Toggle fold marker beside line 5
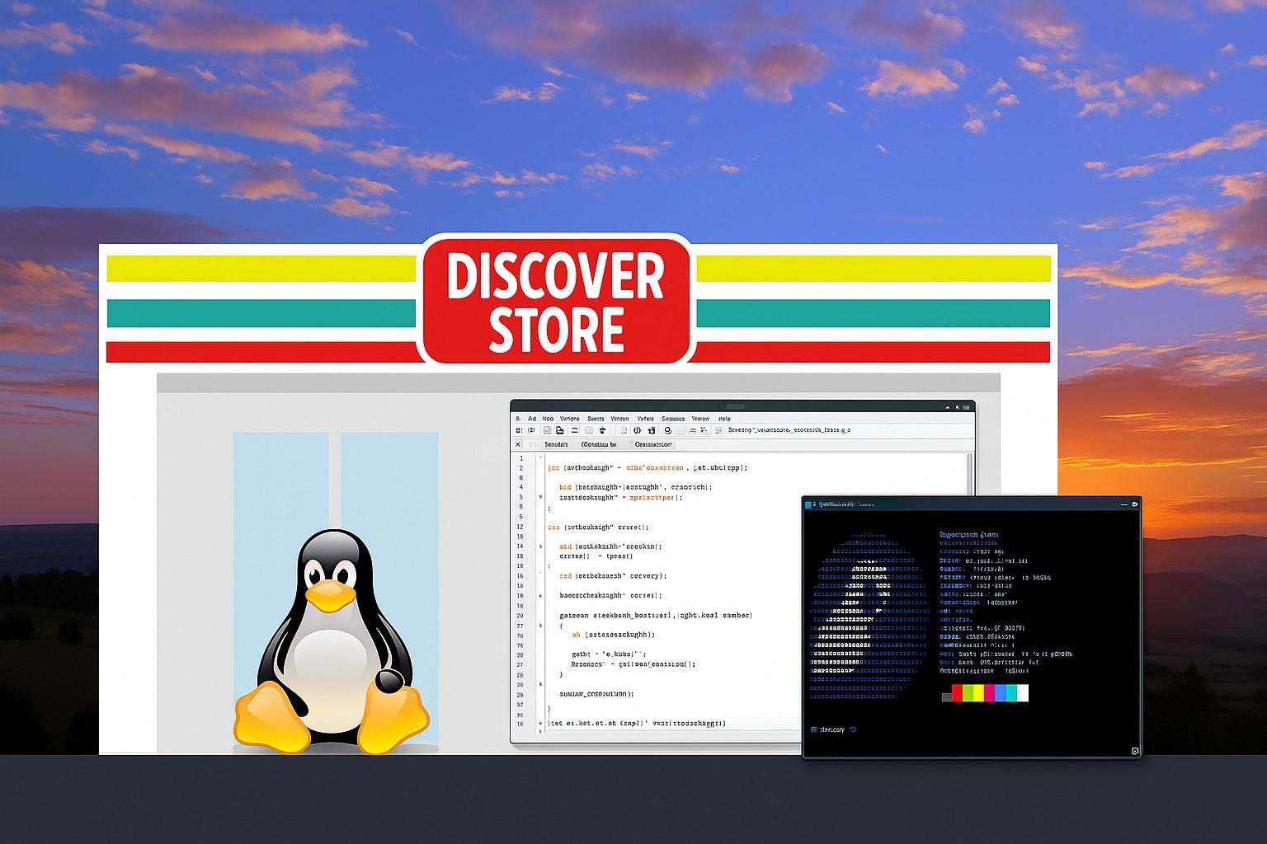1267x844 pixels. 540,497
